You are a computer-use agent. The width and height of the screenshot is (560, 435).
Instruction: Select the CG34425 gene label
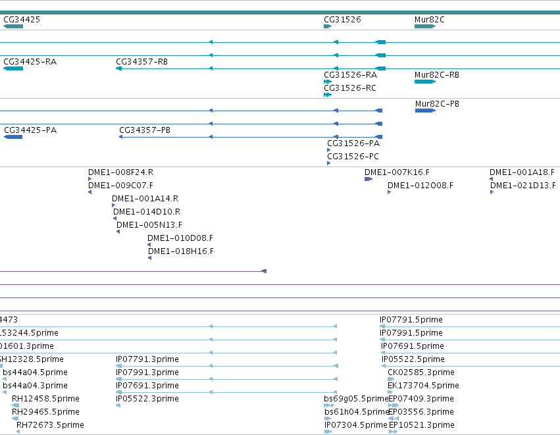click(x=22, y=20)
